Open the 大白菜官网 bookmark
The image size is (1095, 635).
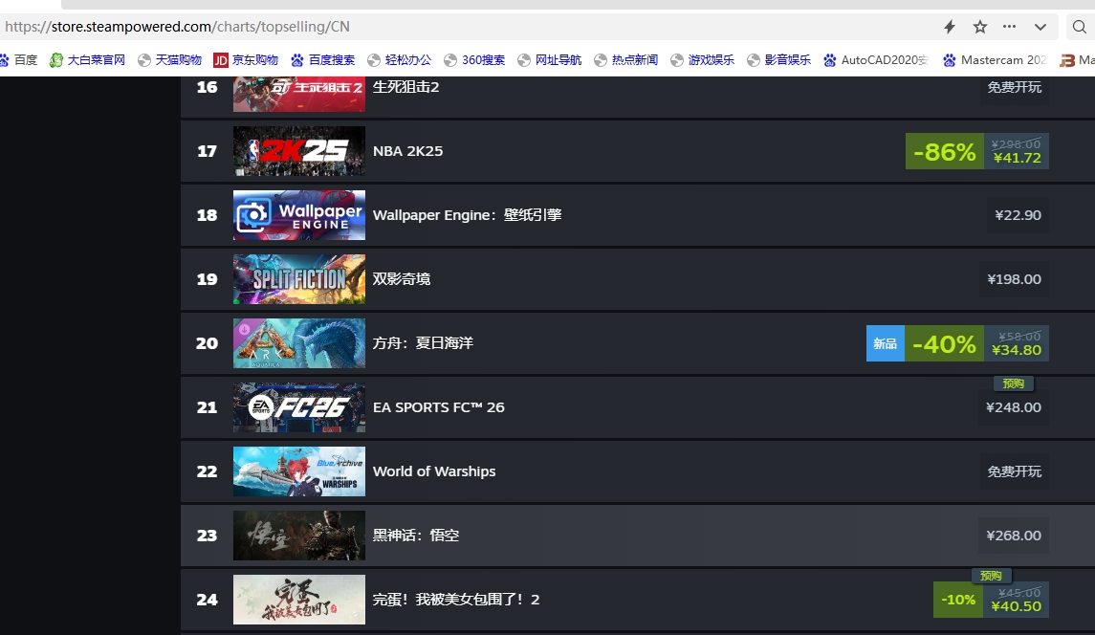[x=87, y=60]
